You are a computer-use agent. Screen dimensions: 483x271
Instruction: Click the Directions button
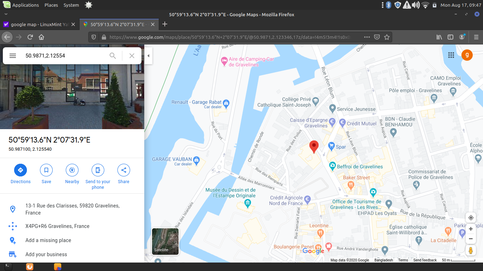click(21, 174)
